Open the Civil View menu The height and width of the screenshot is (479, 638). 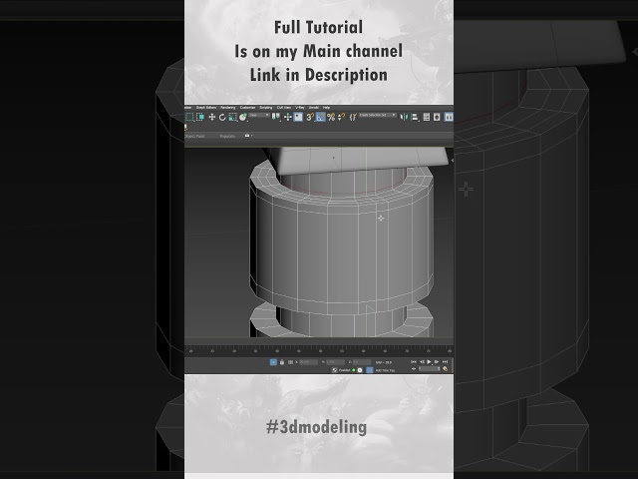tap(284, 108)
